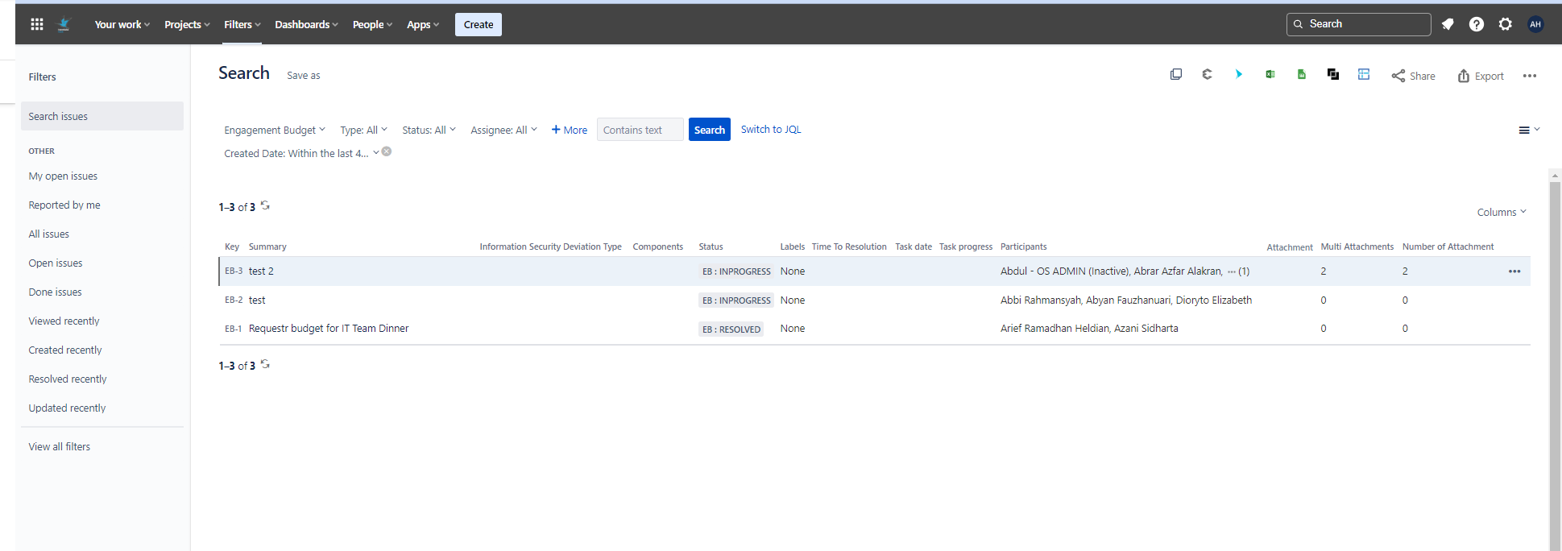This screenshot has width=1562, height=551.
Task: Open the Status: All dropdown
Action: click(429, 130)
